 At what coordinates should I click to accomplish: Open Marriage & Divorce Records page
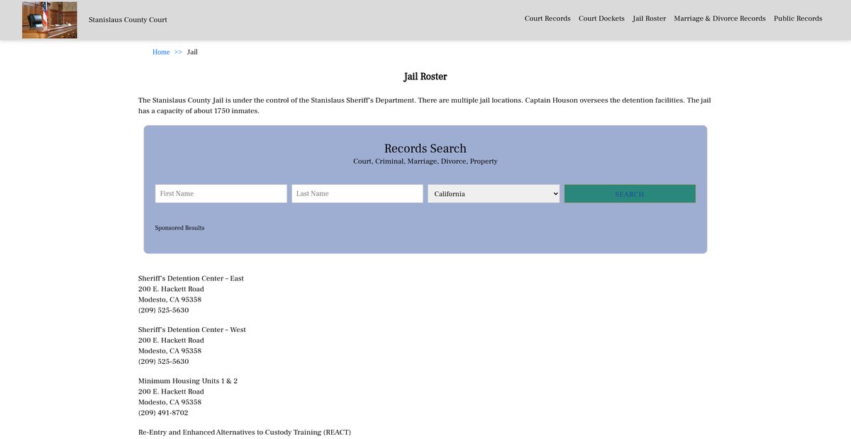tap(719, 18)
